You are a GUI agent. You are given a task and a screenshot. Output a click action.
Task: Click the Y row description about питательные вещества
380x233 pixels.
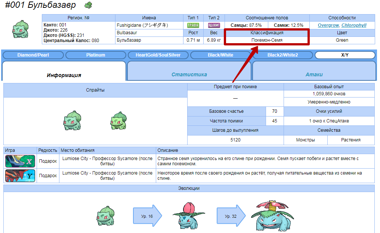(265, 176)
